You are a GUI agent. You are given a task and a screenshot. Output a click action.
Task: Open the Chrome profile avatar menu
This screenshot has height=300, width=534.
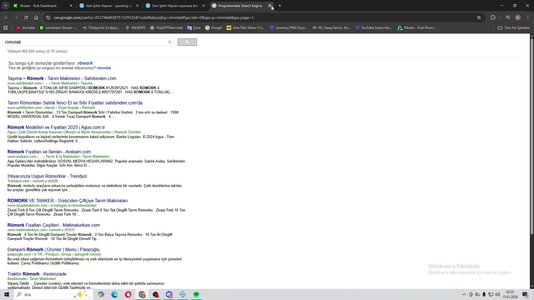point(518,17)
